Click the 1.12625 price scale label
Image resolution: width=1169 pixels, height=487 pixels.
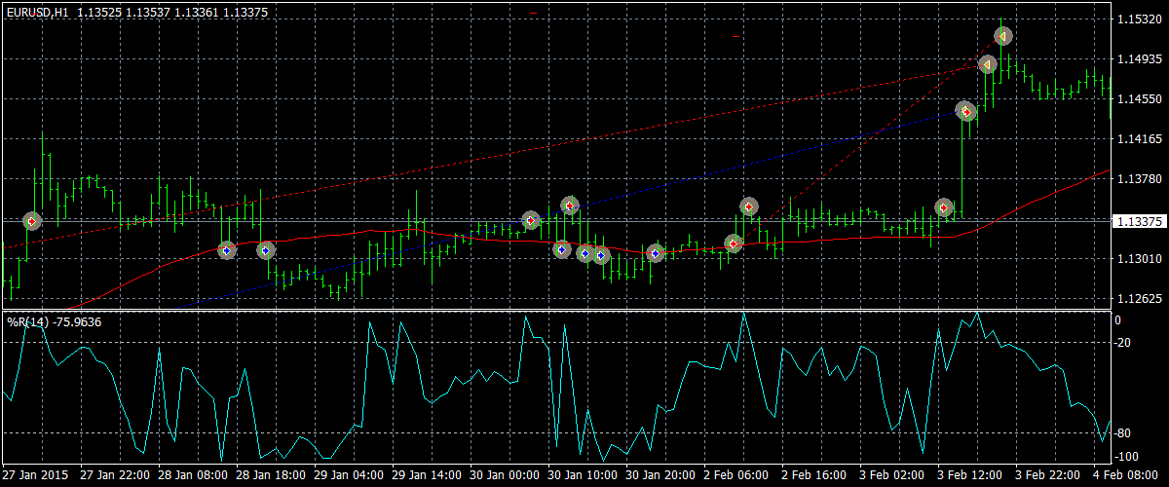[x=1138, y=299]
